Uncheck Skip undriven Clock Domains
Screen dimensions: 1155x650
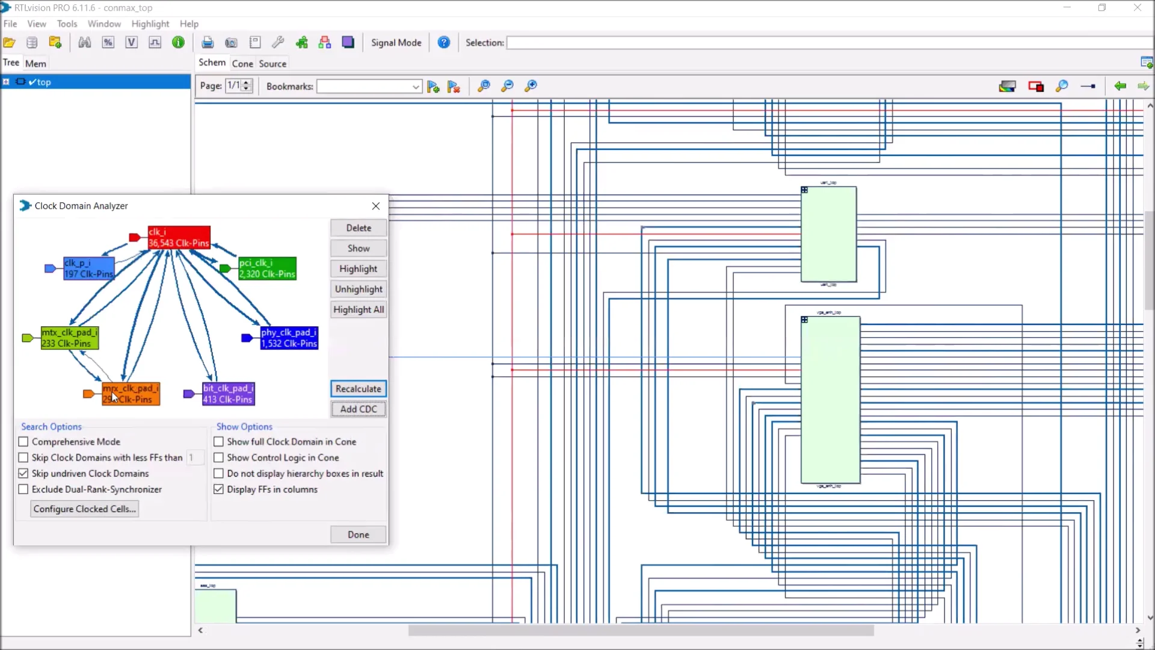(23, 474)
